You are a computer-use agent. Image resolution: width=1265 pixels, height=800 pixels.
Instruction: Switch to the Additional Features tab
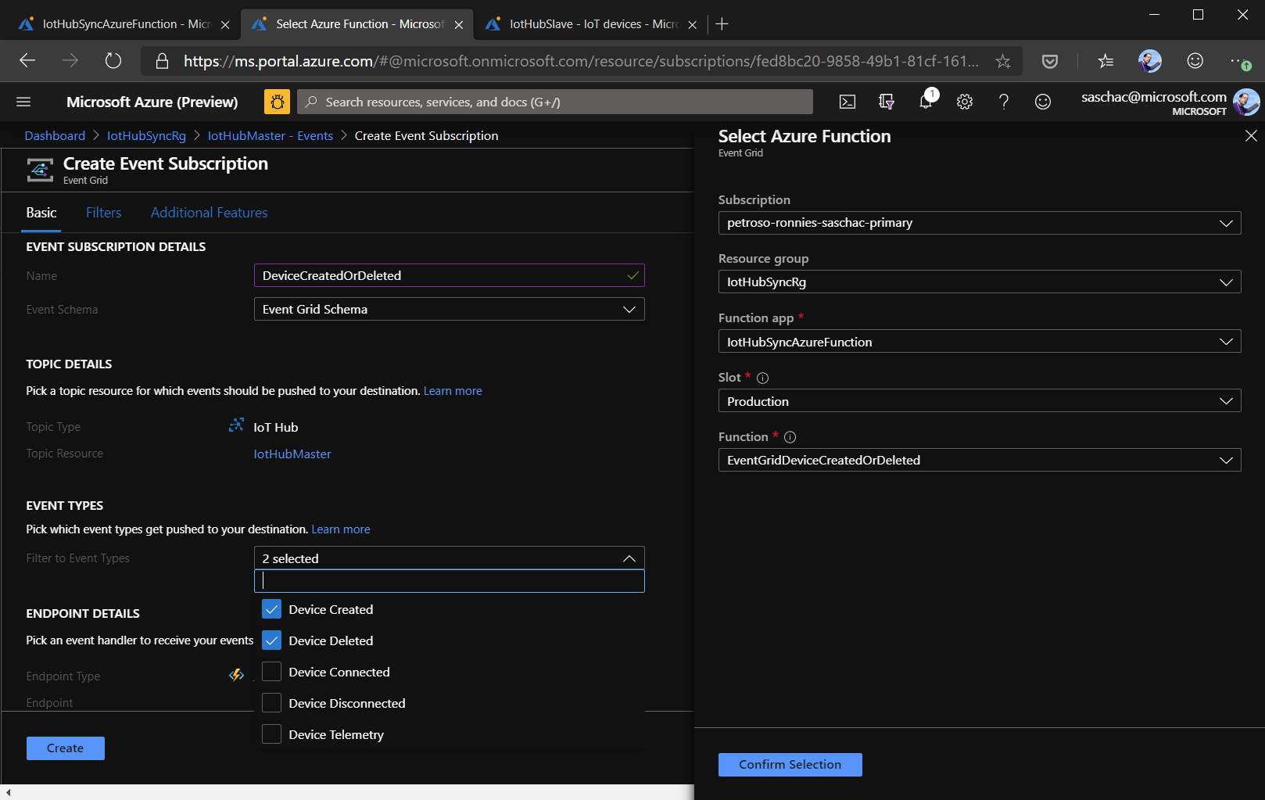click(209, 213)
